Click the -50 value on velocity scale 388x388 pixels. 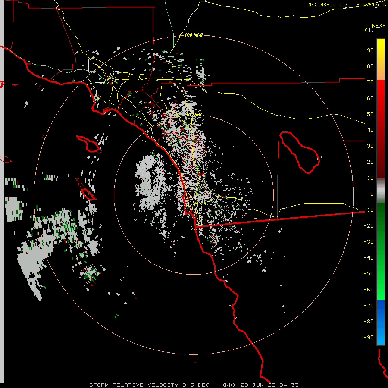369,274
